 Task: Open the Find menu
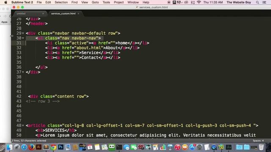[x=75, y=2]
